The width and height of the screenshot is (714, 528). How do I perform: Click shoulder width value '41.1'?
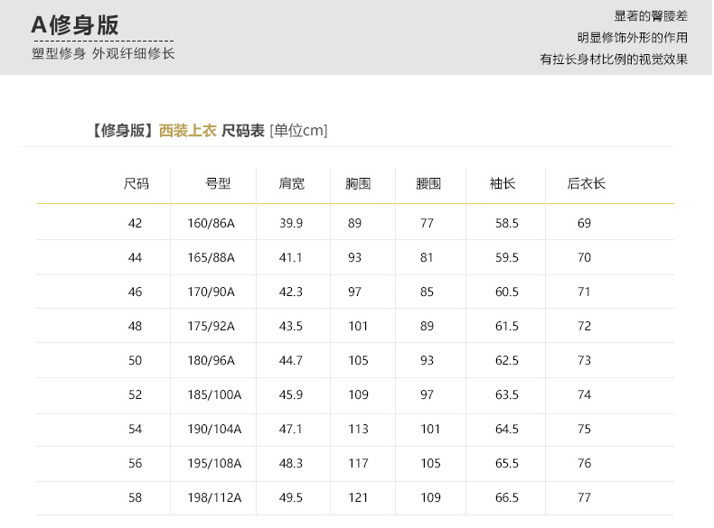click(x=291, y=258)
